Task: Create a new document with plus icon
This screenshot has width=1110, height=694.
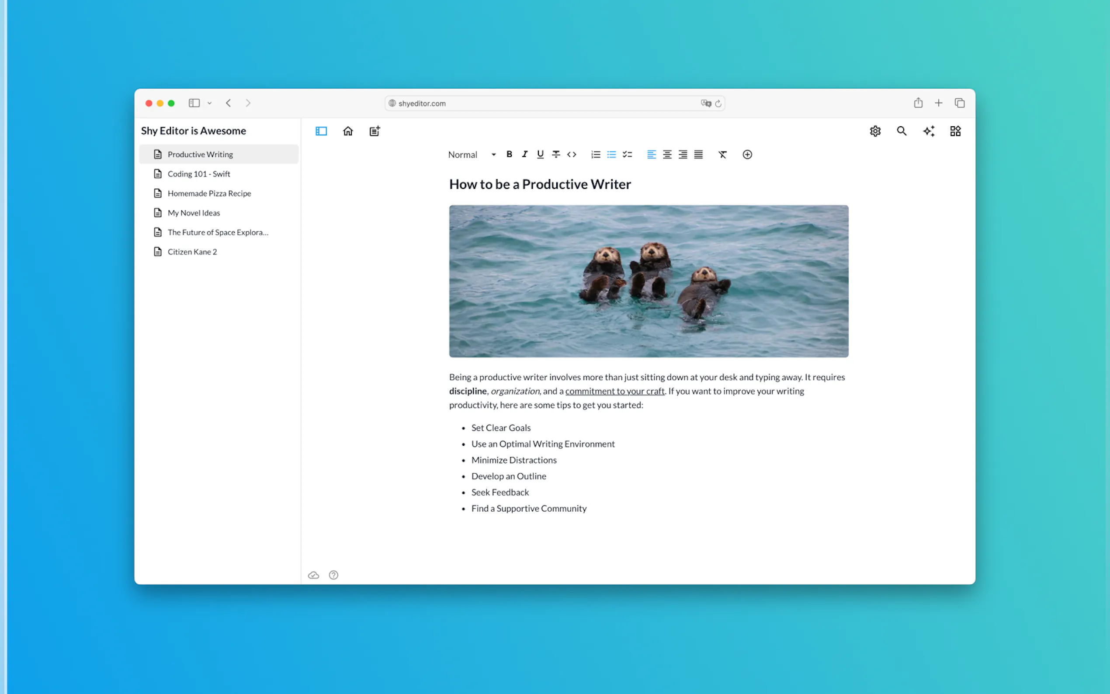Action: point(375,131)
